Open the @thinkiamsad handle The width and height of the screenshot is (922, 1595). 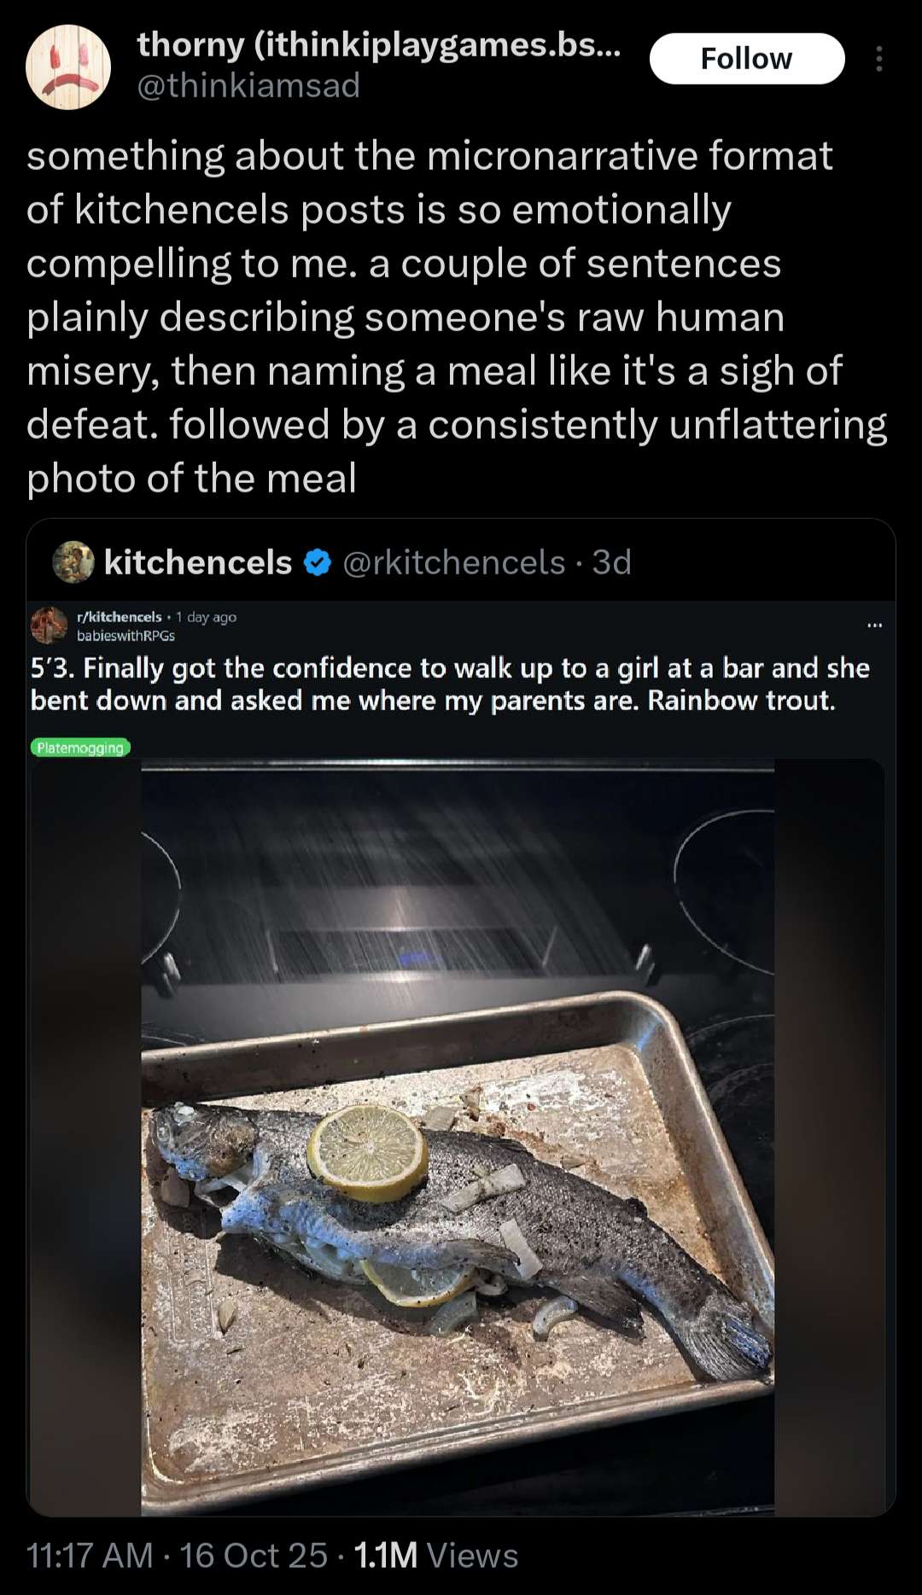tap(248, 85)
